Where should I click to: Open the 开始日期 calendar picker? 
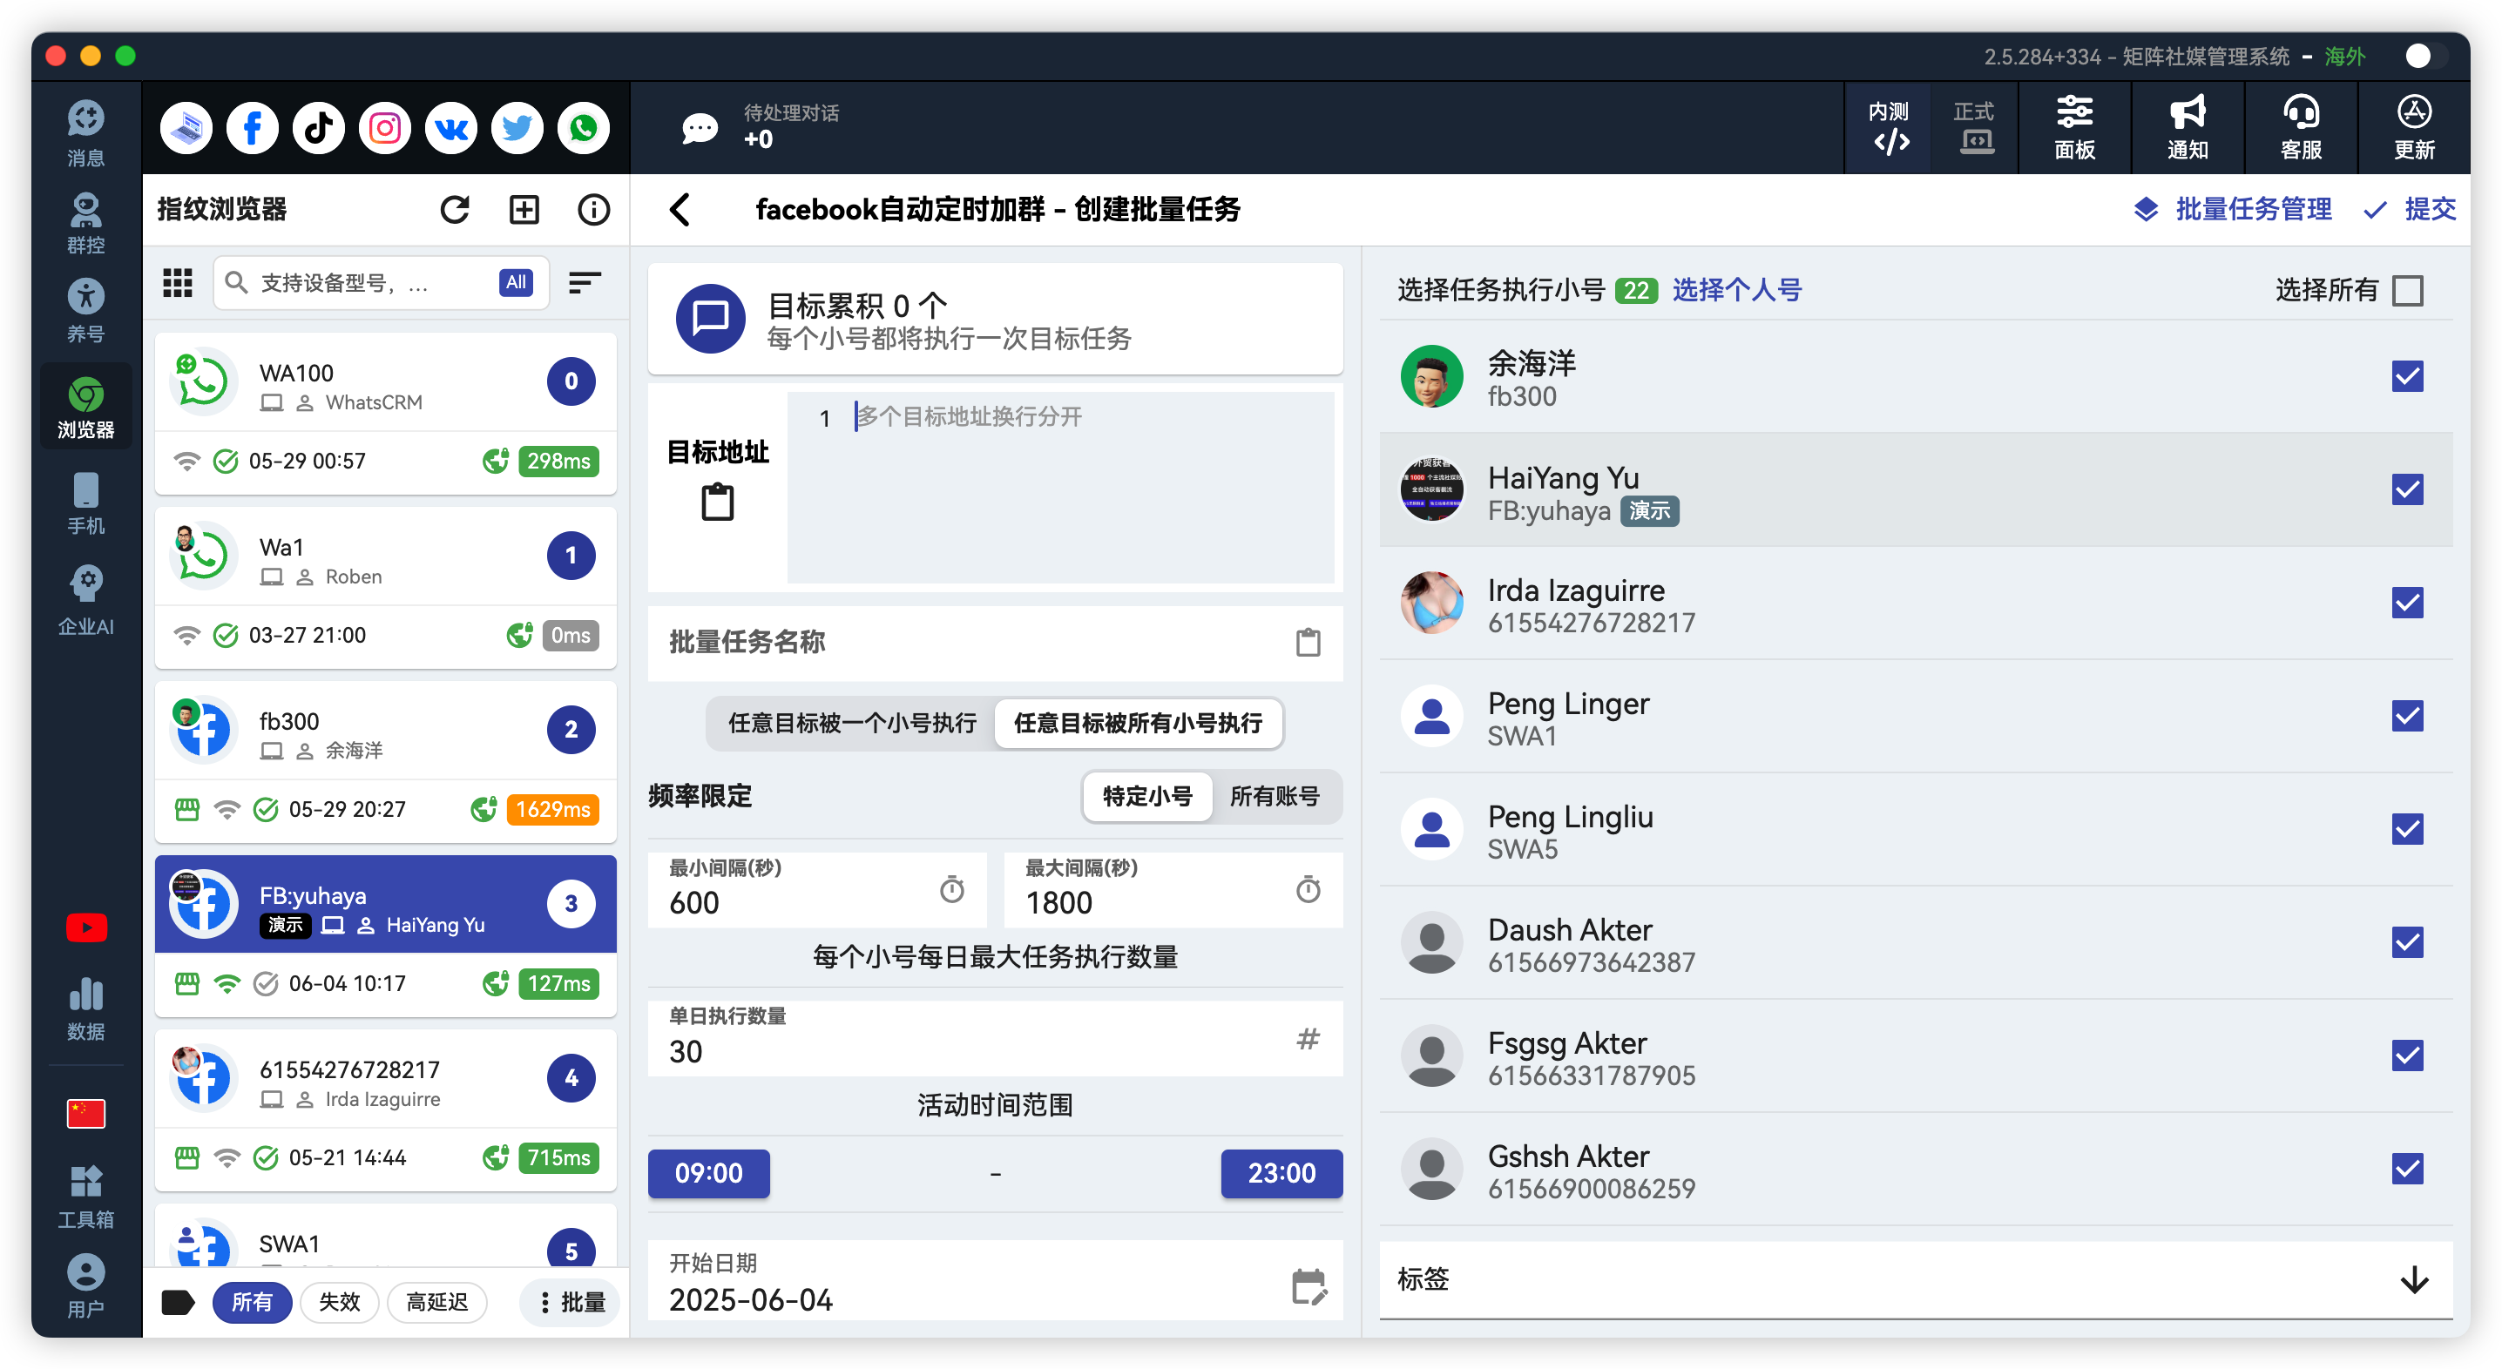(1308, 1287)
